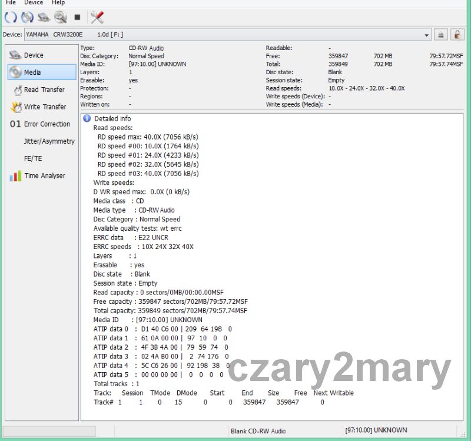Open the Help menu
This screenshot has height=441, width=471.
click(x=58, y=3)
